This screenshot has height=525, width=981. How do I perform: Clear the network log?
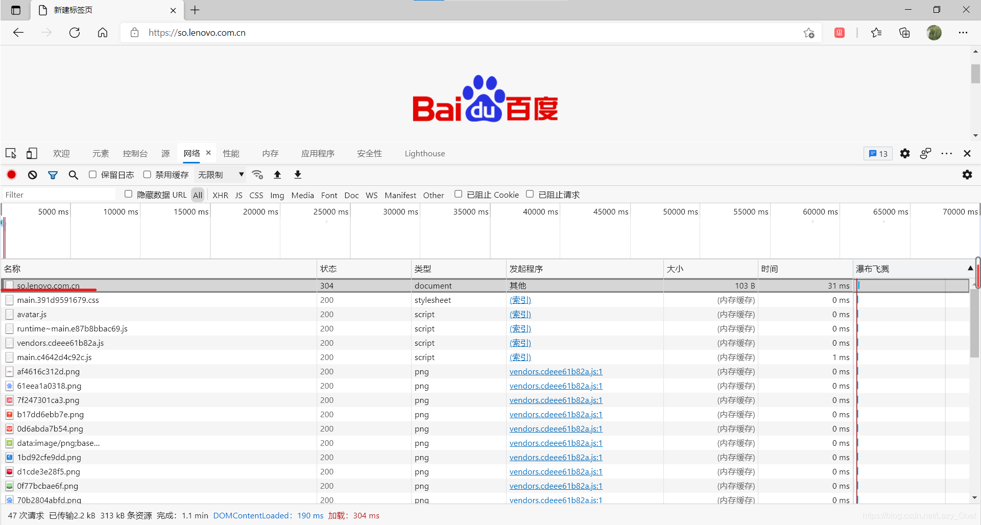pos(33,175)
